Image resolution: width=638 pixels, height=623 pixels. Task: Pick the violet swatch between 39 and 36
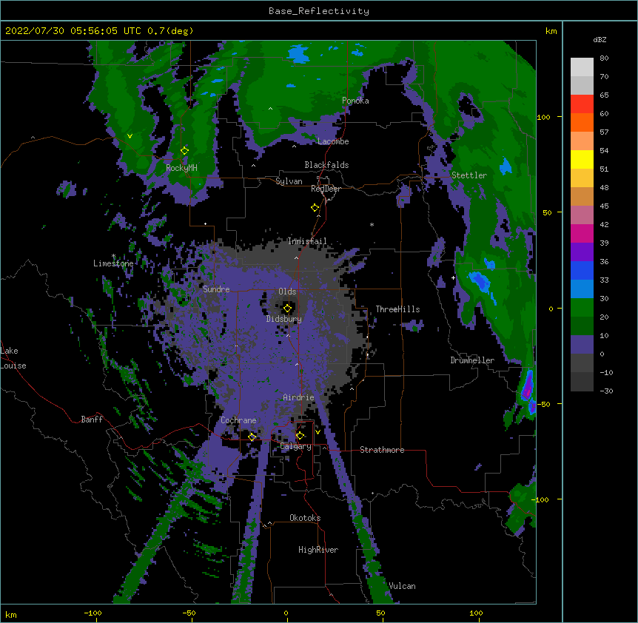(582, 252)
